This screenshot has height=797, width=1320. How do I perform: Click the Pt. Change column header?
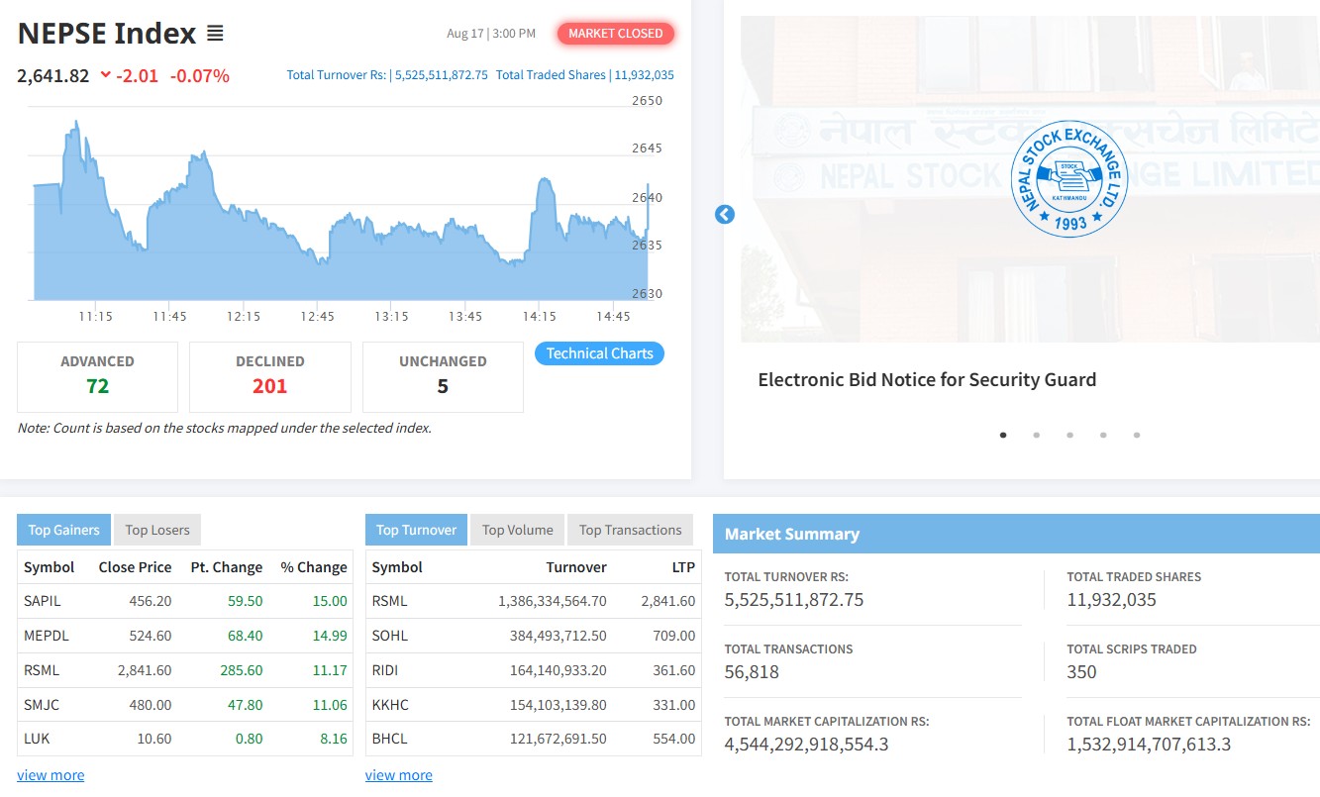pos(227,567)
